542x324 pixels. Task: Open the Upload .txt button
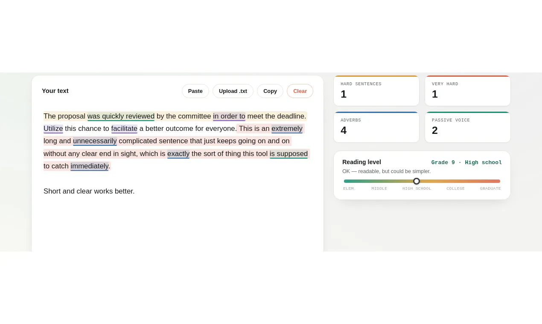[x=233, y=91]
